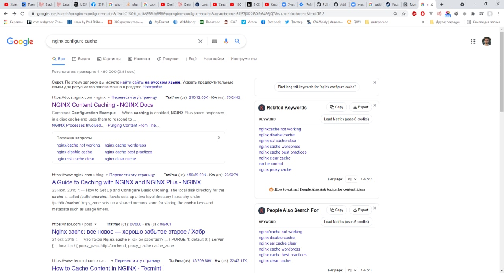The height and width of the screenshot is (273, 504).
Task: Expand the tecmint.com result dropdown arrow
Action: tap(112, 261)
